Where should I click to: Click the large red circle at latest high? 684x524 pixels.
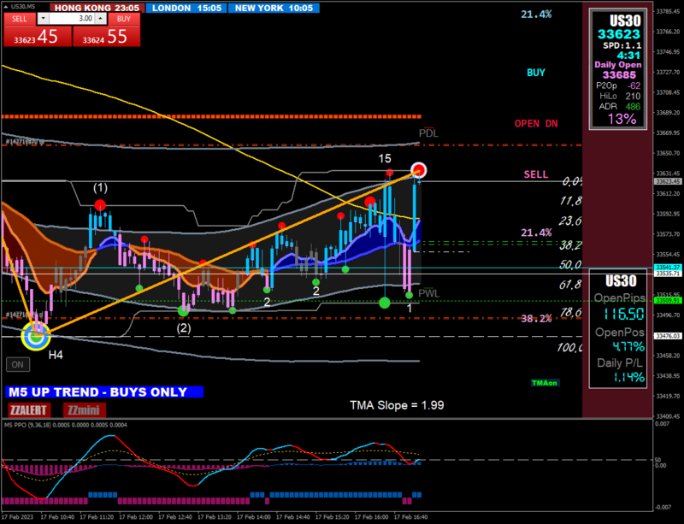click(x=419, y=170)
